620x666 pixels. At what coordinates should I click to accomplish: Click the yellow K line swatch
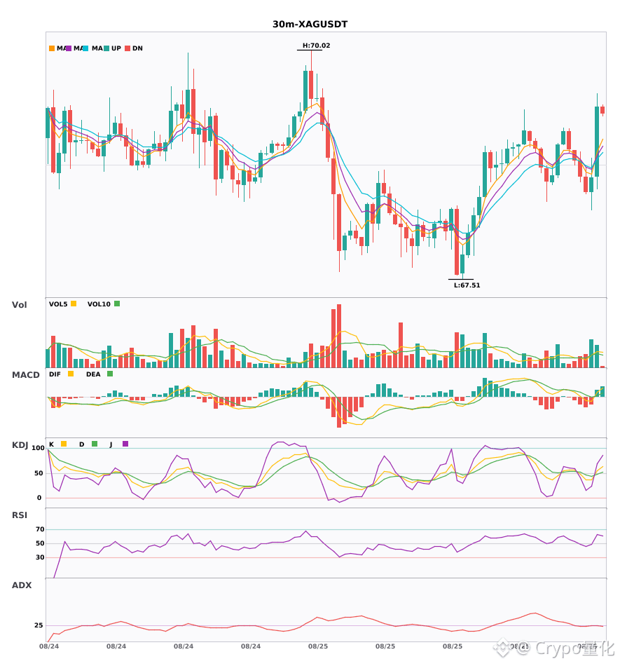point(64,444)
